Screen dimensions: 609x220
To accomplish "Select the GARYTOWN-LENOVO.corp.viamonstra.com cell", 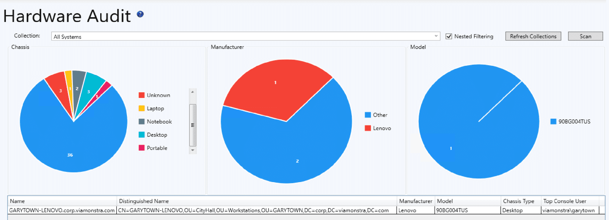I will tap(62, 210).
